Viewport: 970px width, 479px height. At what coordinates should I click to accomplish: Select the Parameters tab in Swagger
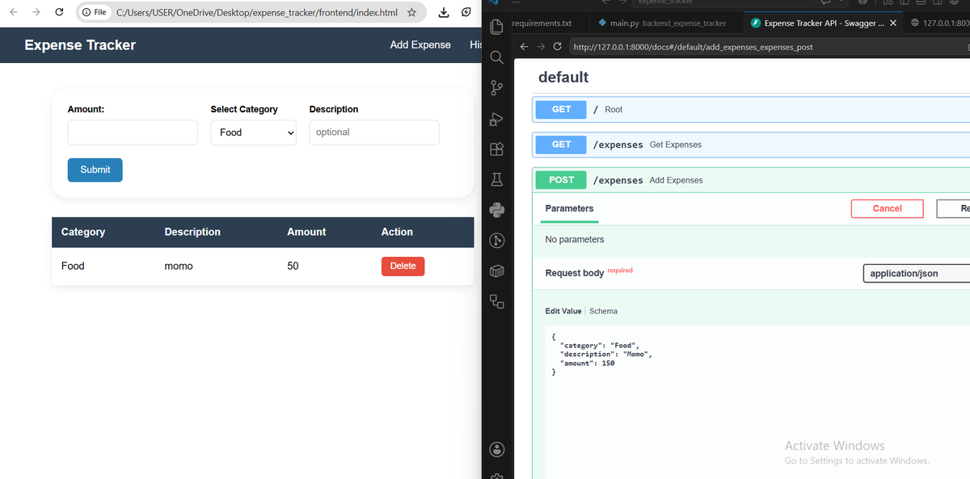click(x=569, y=208)
